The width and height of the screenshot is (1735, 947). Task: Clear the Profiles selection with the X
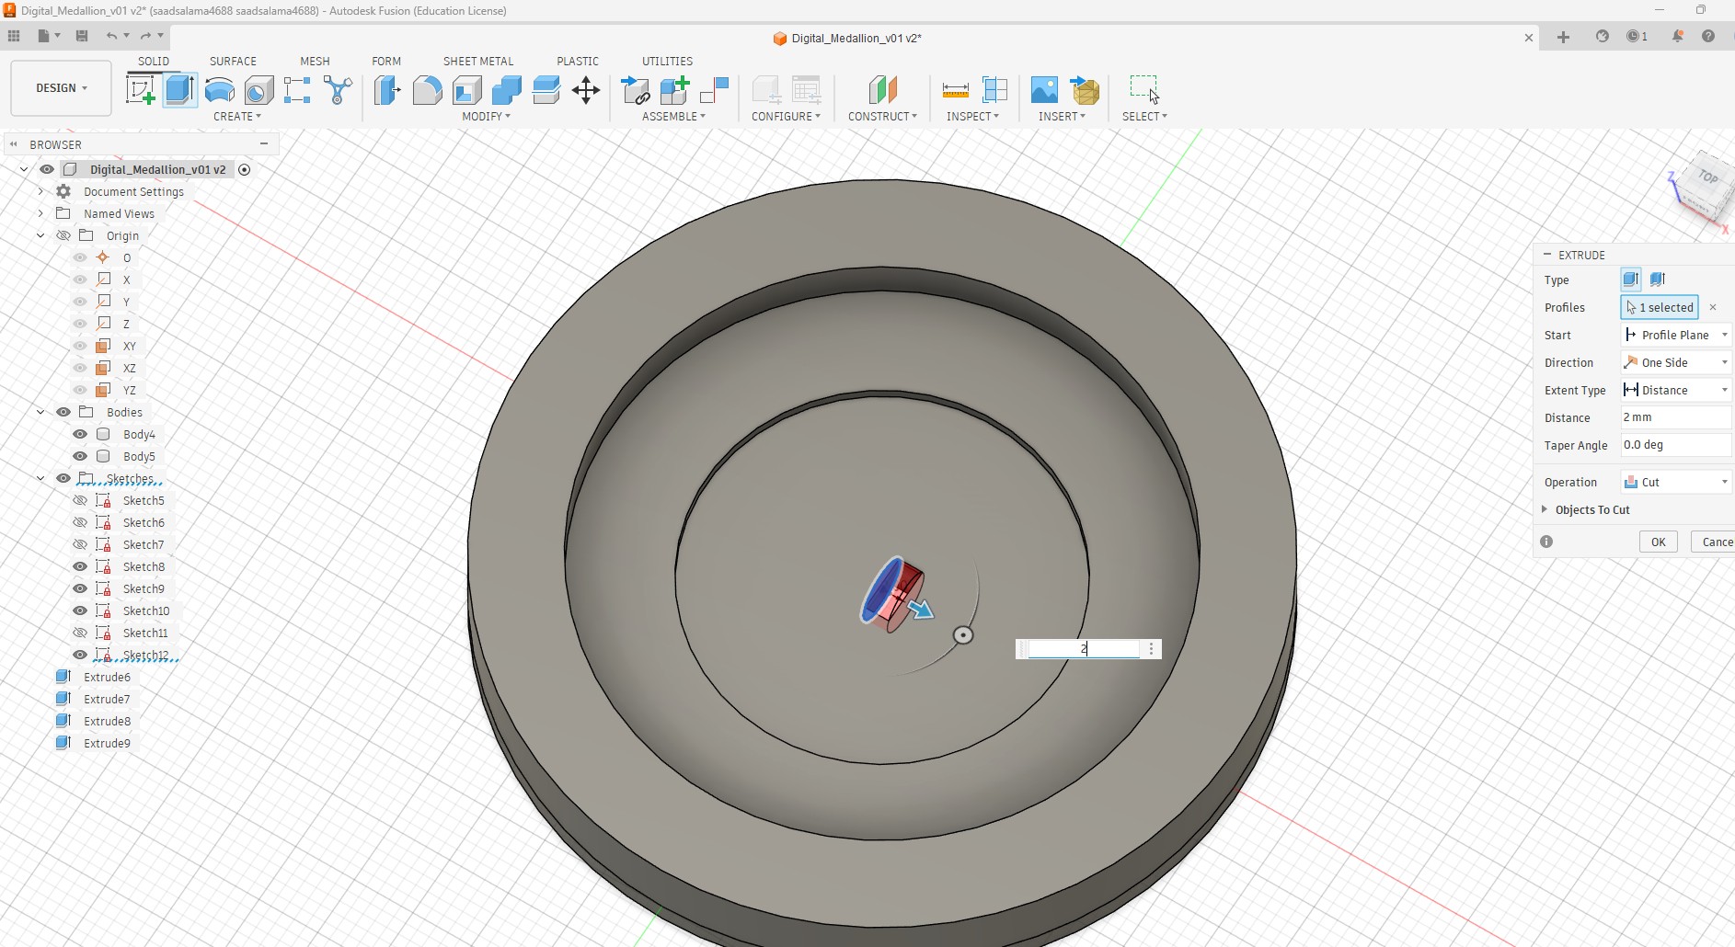1713,307
